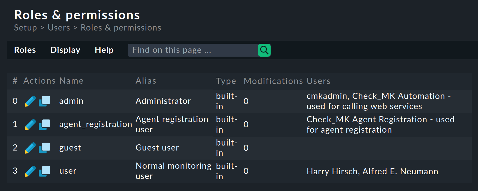Sort by the Type column header

point(226,81)
